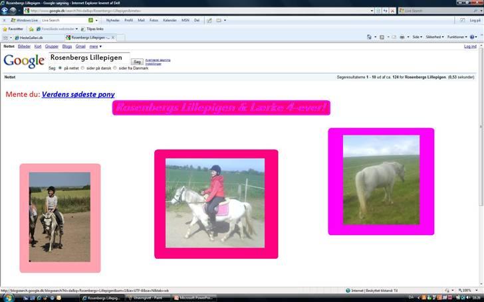Click the Windows Live logo button
Image resolution: width=484 pixels, height=302 pixels.
point(24,20)
